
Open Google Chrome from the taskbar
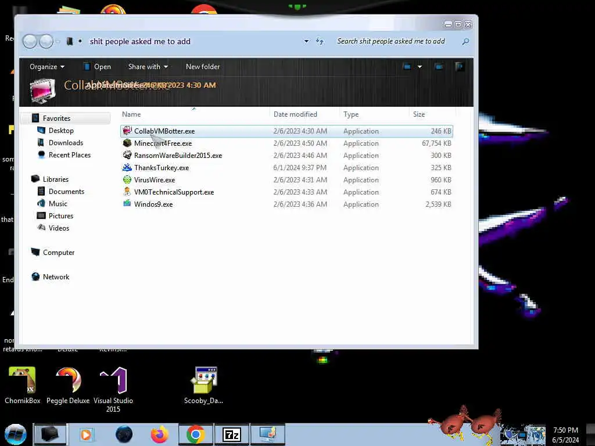pyautogui.click(x=196, y=434)
